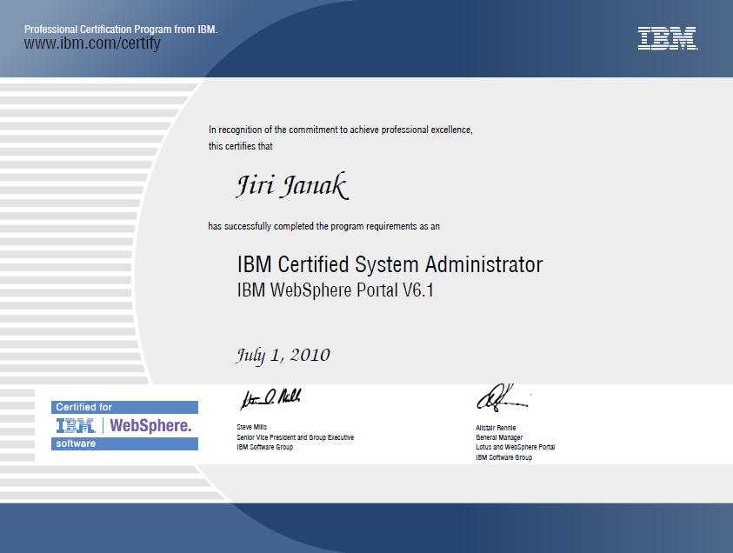
Task: Click 'Professional Certification Program from IBM.' heading
Action: click(x=121, y=29)
